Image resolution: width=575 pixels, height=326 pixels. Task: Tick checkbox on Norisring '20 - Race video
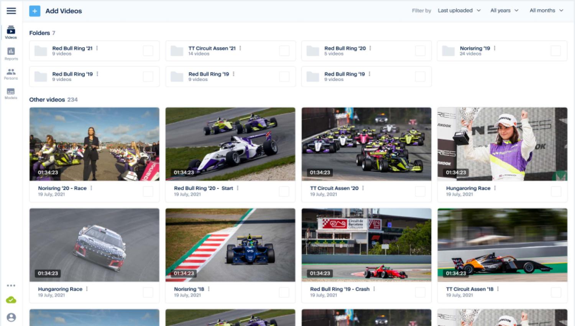coord(148,191)
